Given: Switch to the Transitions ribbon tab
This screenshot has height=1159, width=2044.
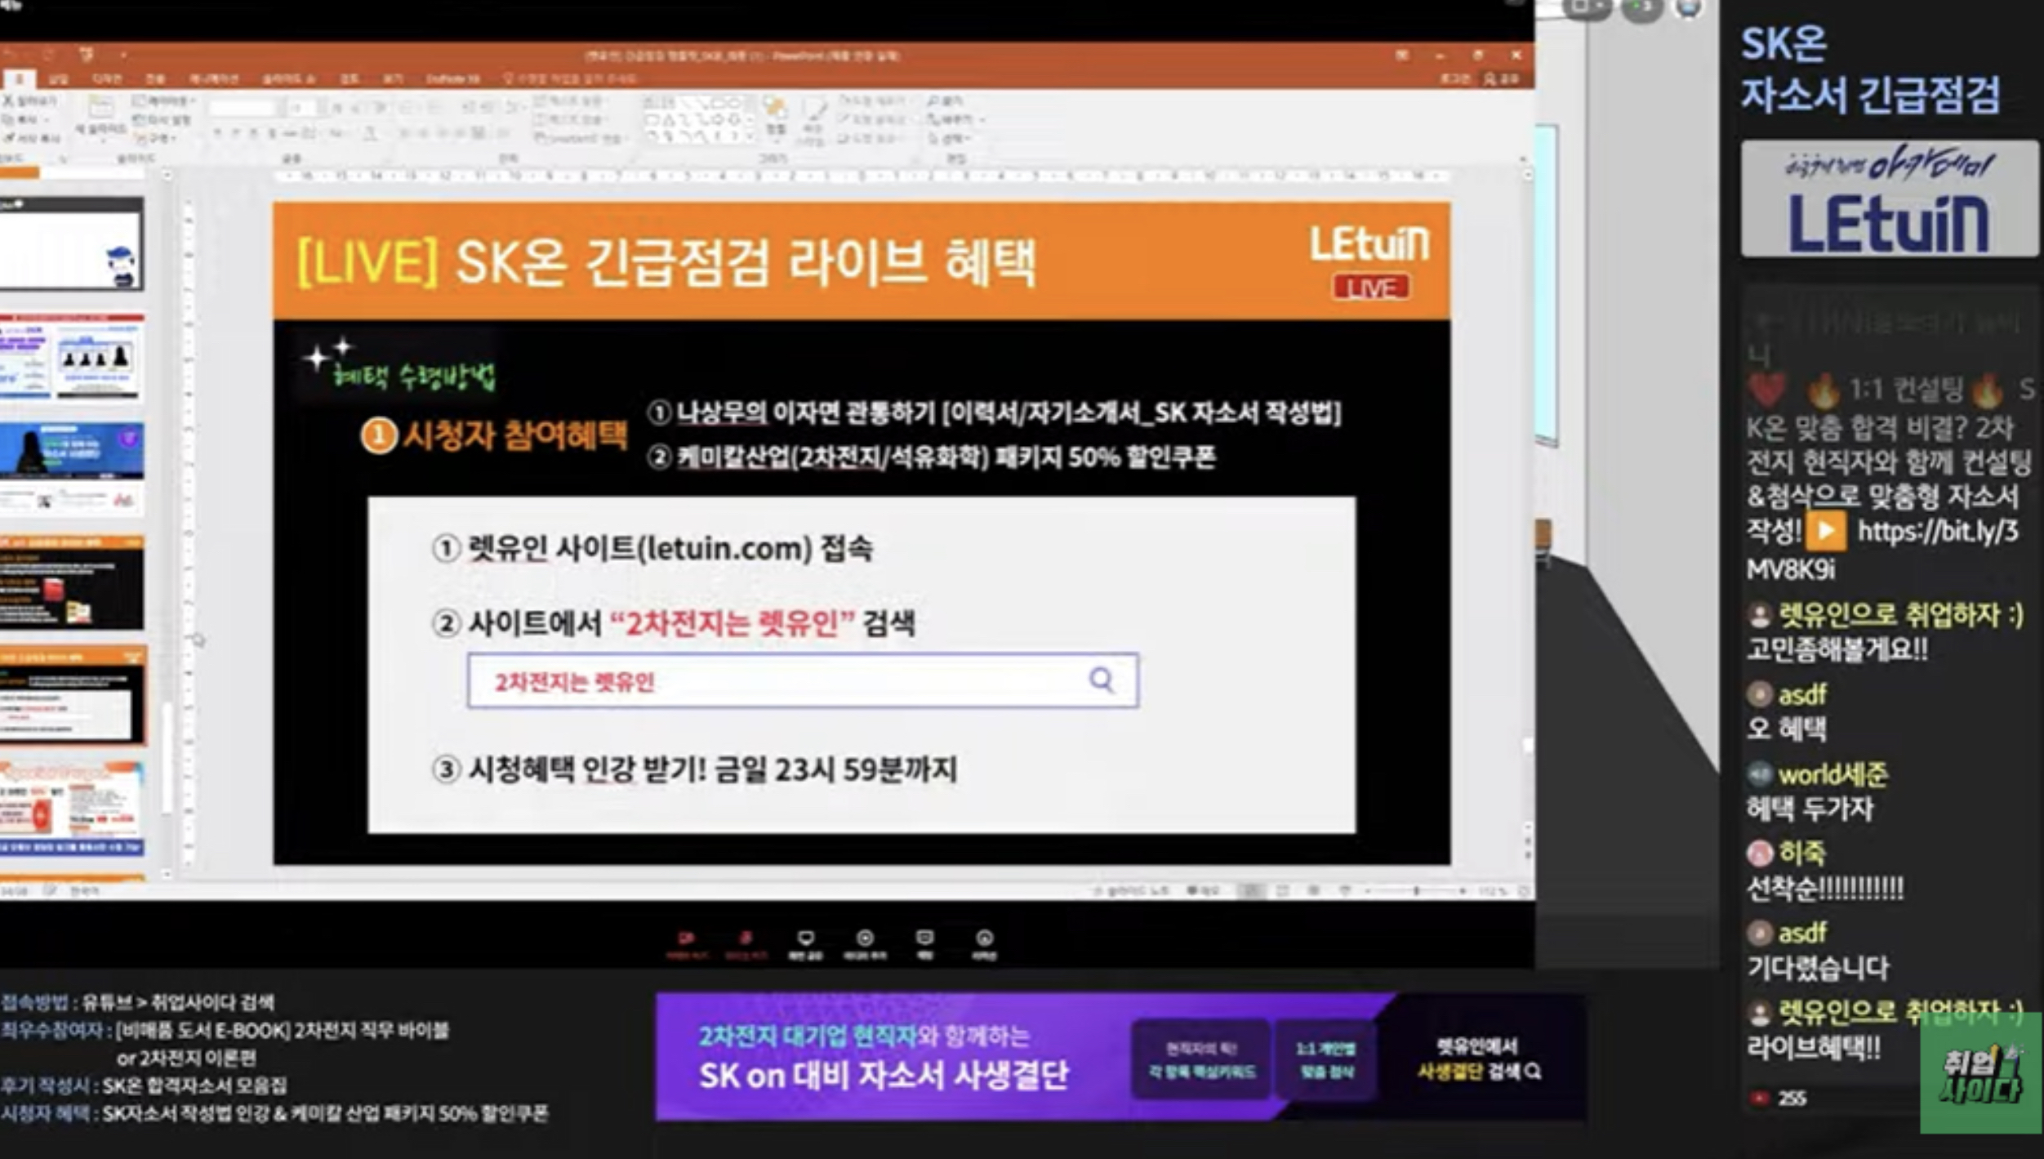Looking at the screenshot, I should 155,78.
